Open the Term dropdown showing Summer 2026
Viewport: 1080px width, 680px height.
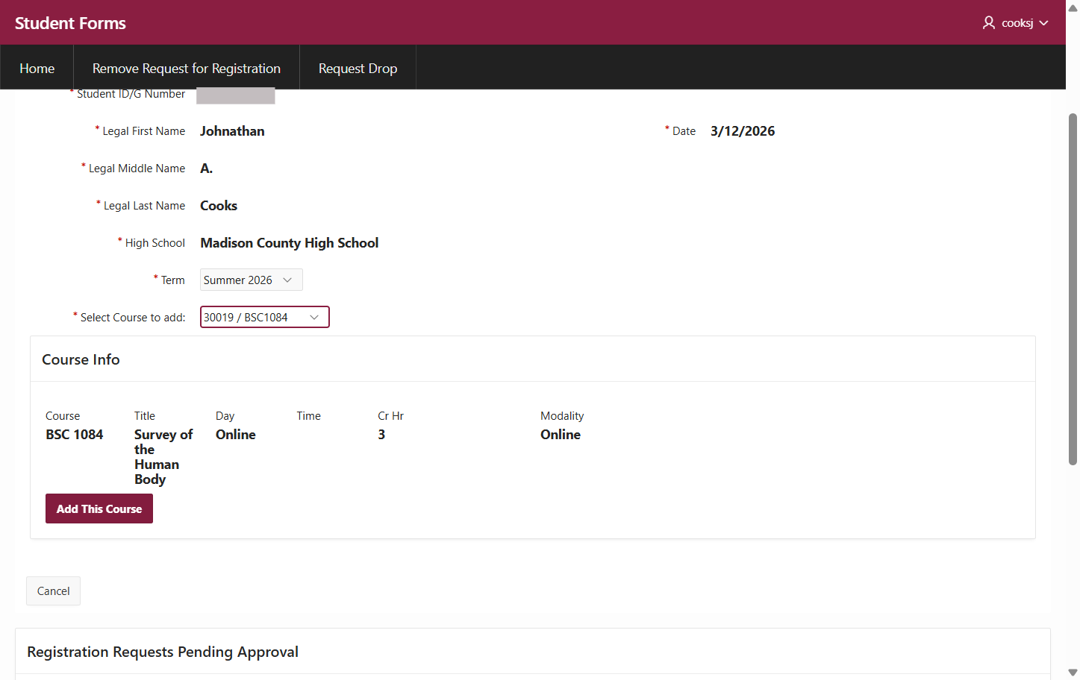tap(252, 280)
